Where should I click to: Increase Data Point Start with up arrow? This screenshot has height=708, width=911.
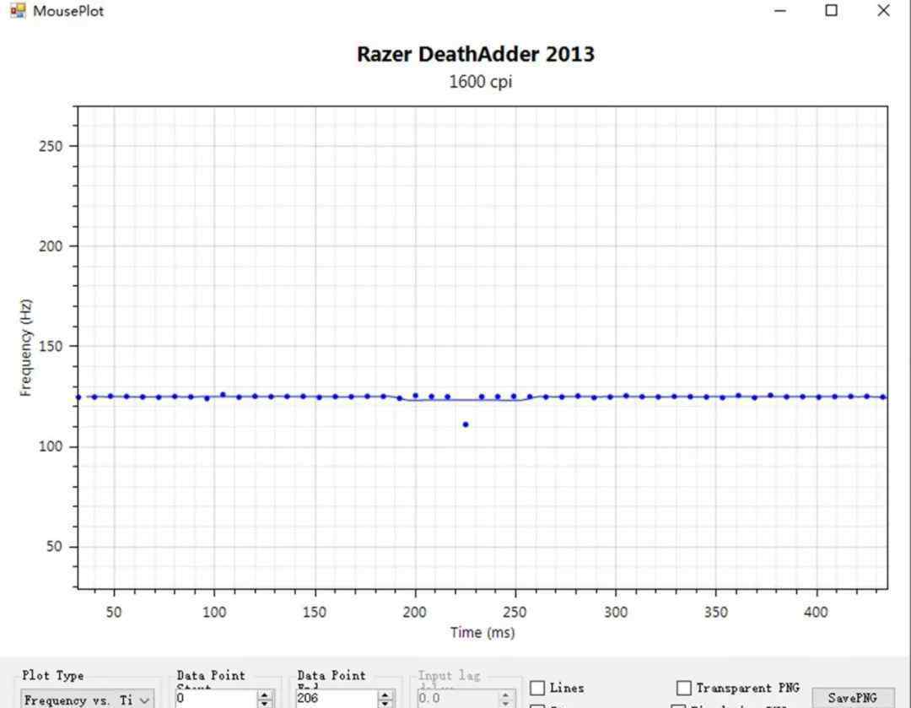tap(264, 694)
